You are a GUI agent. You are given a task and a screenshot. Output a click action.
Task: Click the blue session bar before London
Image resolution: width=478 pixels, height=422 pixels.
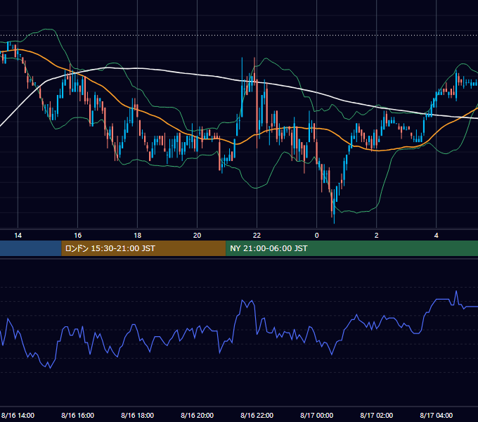(x=30, y=248)
